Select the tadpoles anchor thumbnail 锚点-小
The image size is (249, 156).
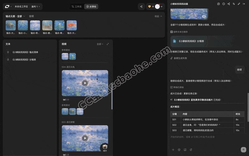[23, 25]
